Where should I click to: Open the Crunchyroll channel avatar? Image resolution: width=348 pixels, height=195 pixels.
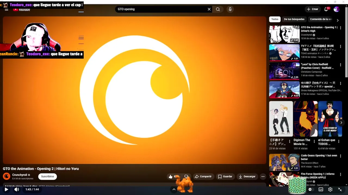click(7, 177)
